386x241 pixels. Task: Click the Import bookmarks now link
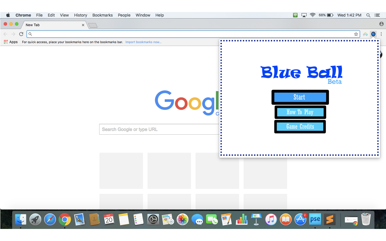tap(144, 42)
